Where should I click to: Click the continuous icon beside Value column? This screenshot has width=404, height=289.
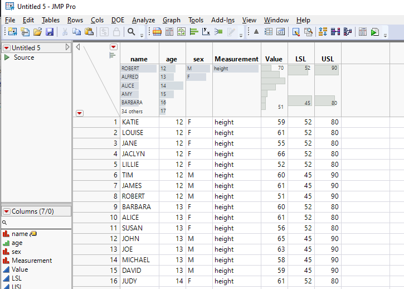6,269
